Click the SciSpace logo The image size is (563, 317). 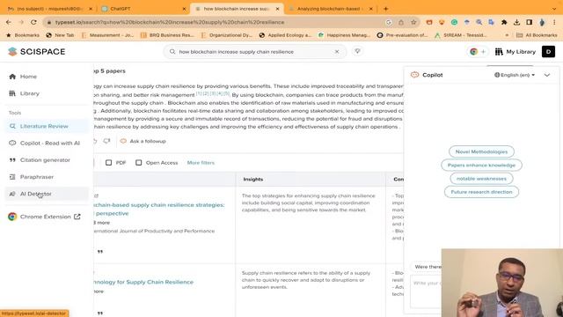pyautogui.click(x=36, y=52)
